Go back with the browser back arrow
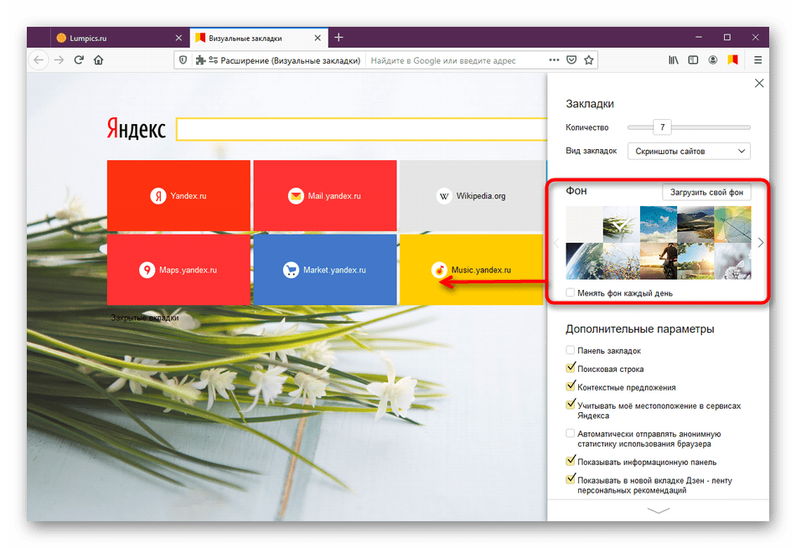This screenshot has width=796, height=548. pyautogui.click(x=39, y=60)
